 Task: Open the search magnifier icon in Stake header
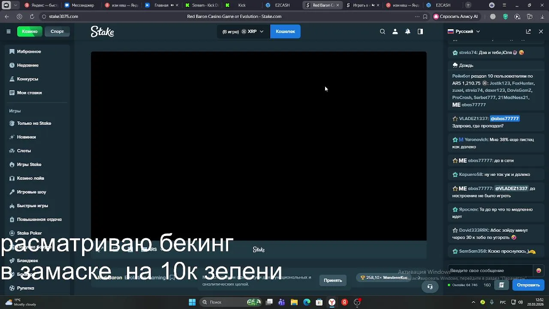coord(383,31)
